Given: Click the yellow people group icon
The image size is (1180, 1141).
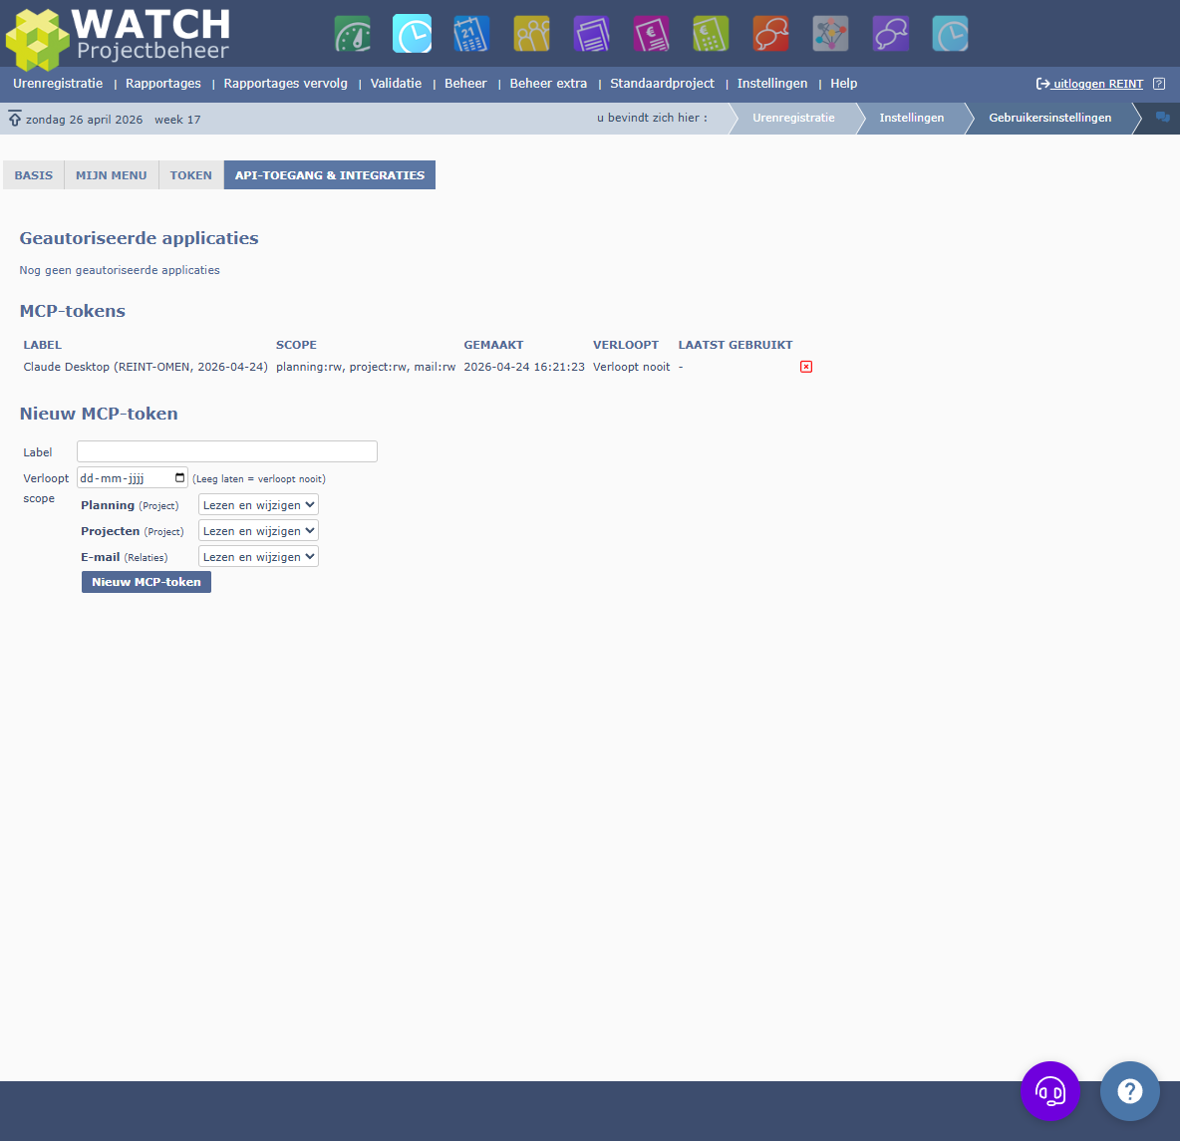Looking at the screenshot, I should click(x=531, y=33).
